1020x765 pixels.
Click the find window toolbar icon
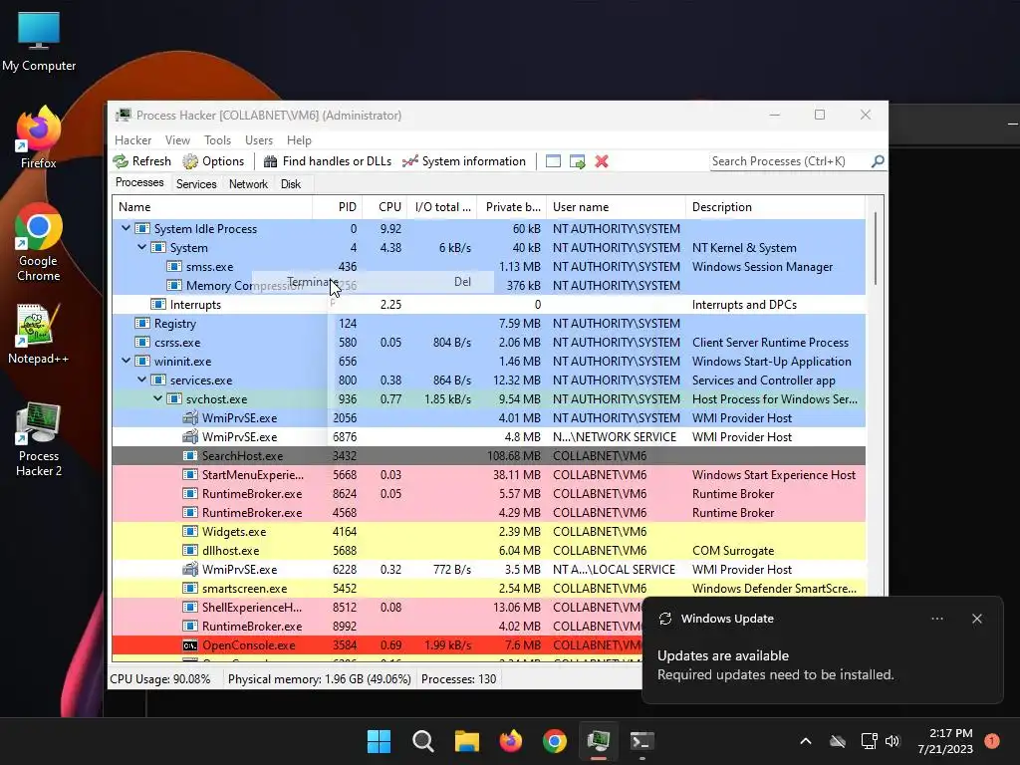coord(553,161)
